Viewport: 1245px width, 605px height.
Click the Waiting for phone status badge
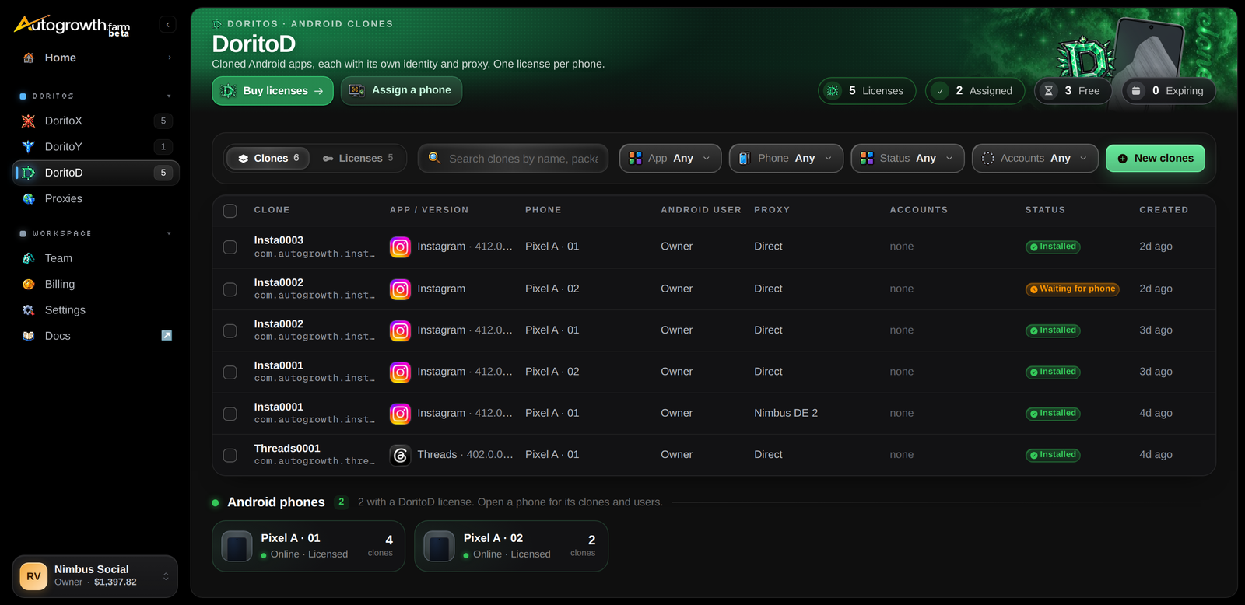pyautogui.click(x=1072, y=289)
